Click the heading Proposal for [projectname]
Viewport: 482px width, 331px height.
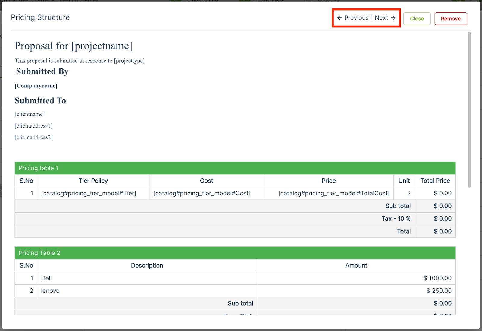point(74,46)
